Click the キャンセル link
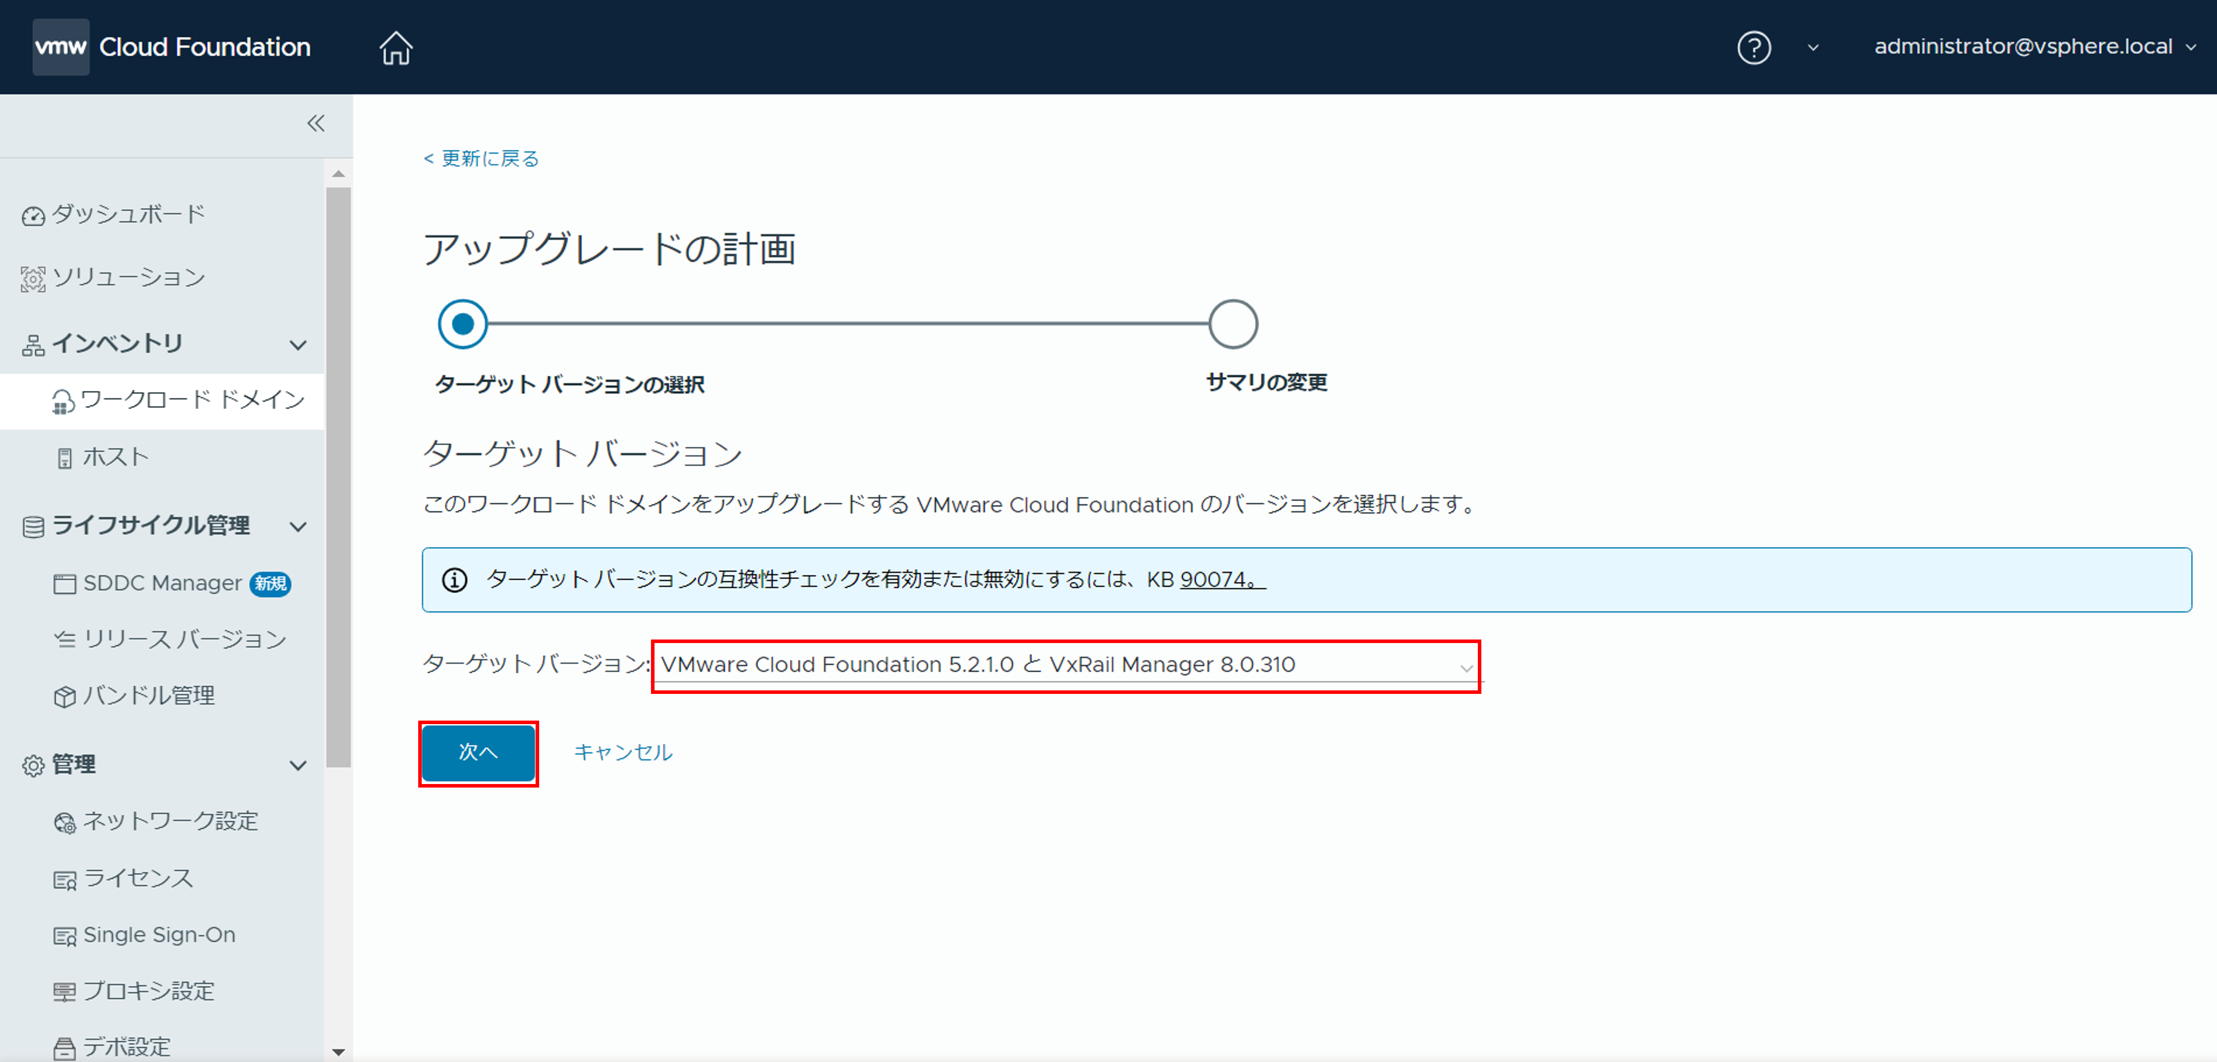 coord(623,752)
